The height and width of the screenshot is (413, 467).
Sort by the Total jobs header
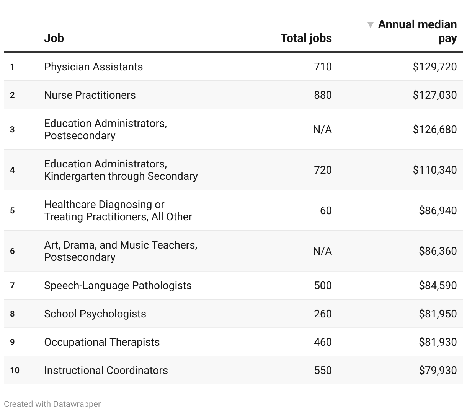coord(306,38)
